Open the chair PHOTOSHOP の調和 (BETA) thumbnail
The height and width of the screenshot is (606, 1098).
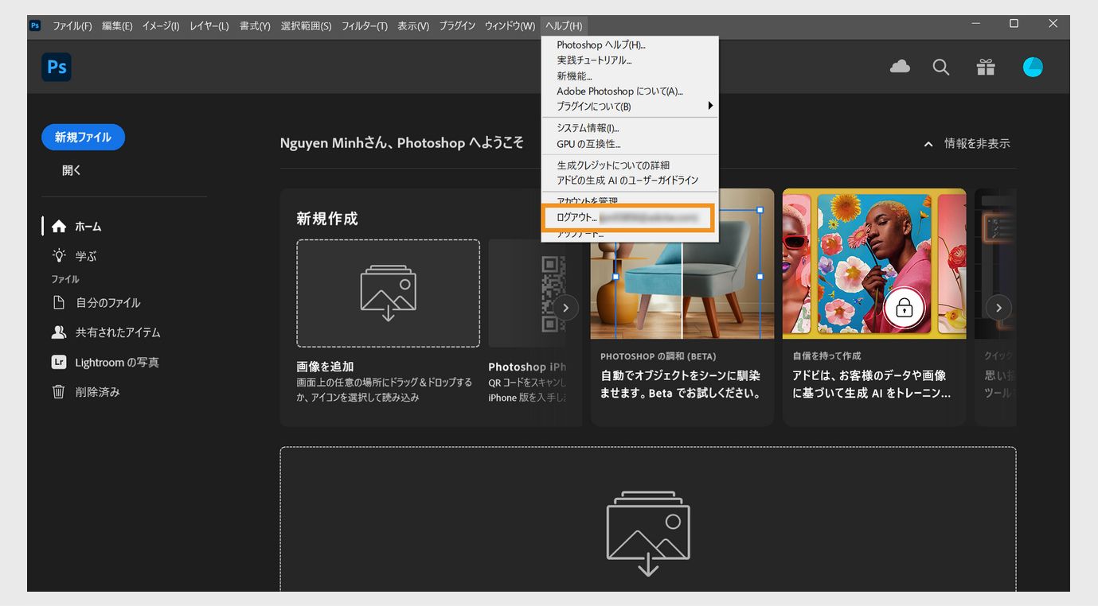coord(682,264)
